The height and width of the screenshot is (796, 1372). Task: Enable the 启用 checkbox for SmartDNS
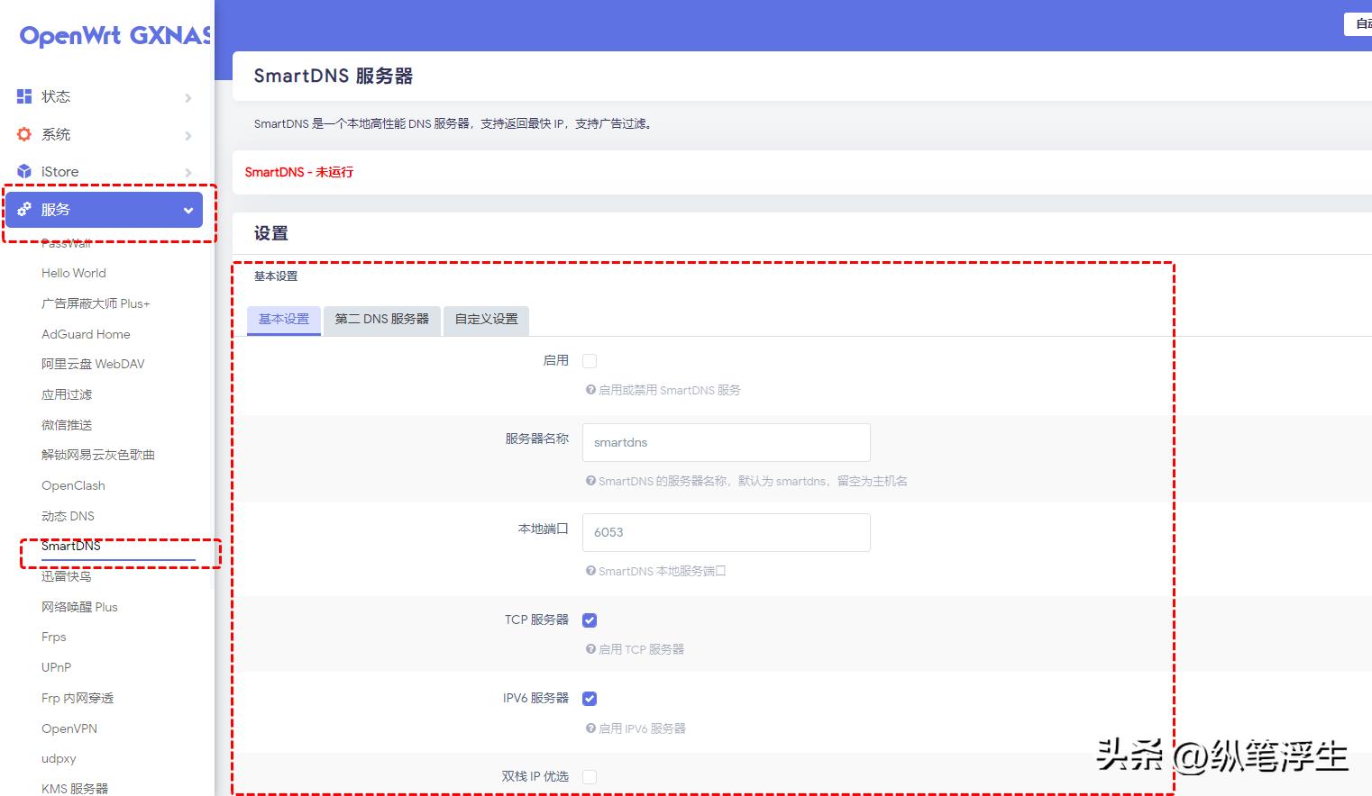[x=589, y=360]
